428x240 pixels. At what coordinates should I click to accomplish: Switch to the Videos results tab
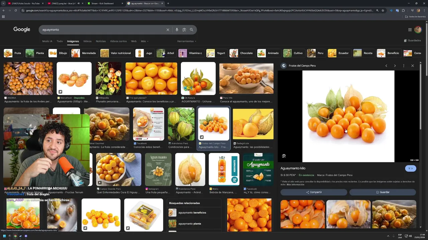click(x=87, y=41)
